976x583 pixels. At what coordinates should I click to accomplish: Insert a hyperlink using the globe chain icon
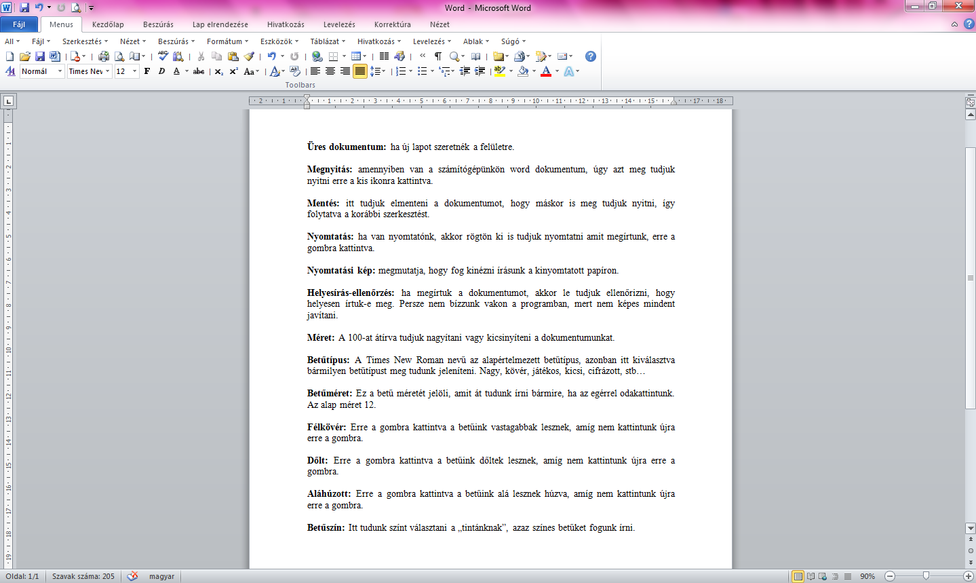317,56
